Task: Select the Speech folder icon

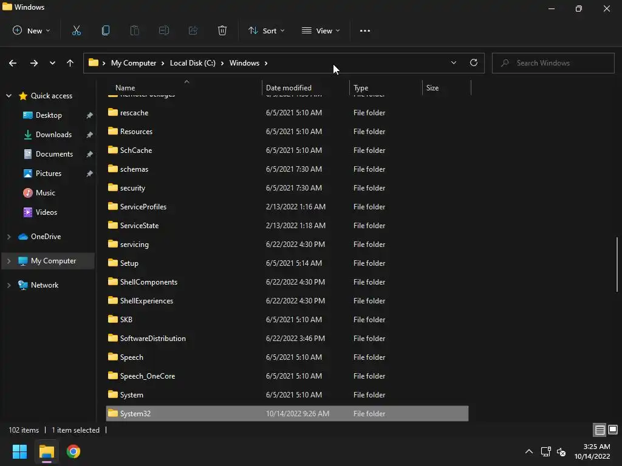Action: pos(113,357)
